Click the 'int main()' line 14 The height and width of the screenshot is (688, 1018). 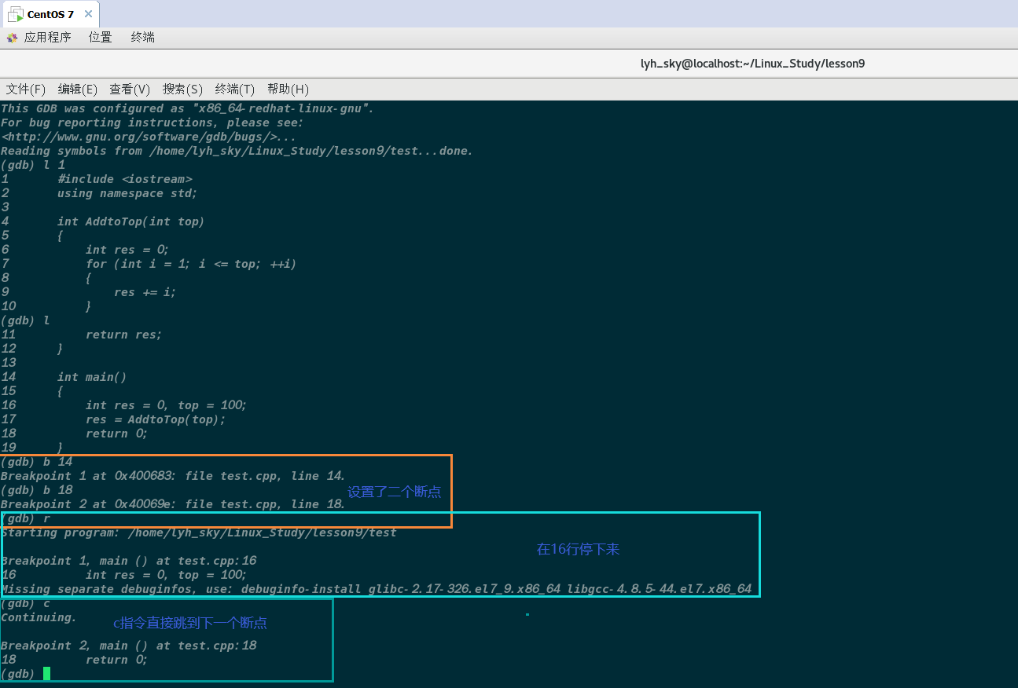pos(92,377)
